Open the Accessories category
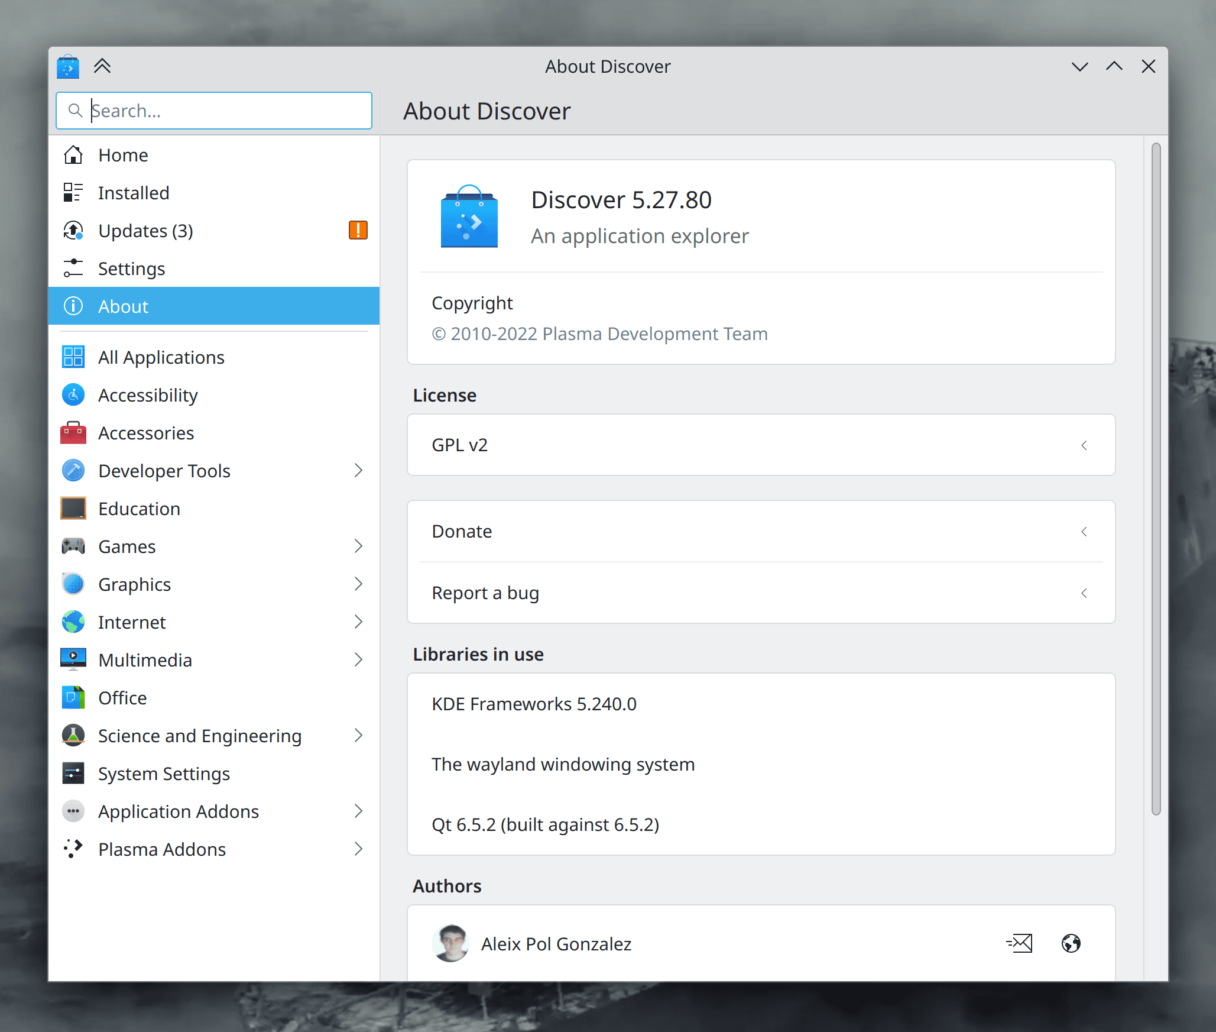 pos(214,433)
